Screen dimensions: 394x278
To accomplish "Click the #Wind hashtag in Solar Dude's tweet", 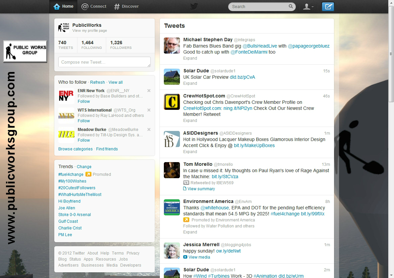I will 200,276.
